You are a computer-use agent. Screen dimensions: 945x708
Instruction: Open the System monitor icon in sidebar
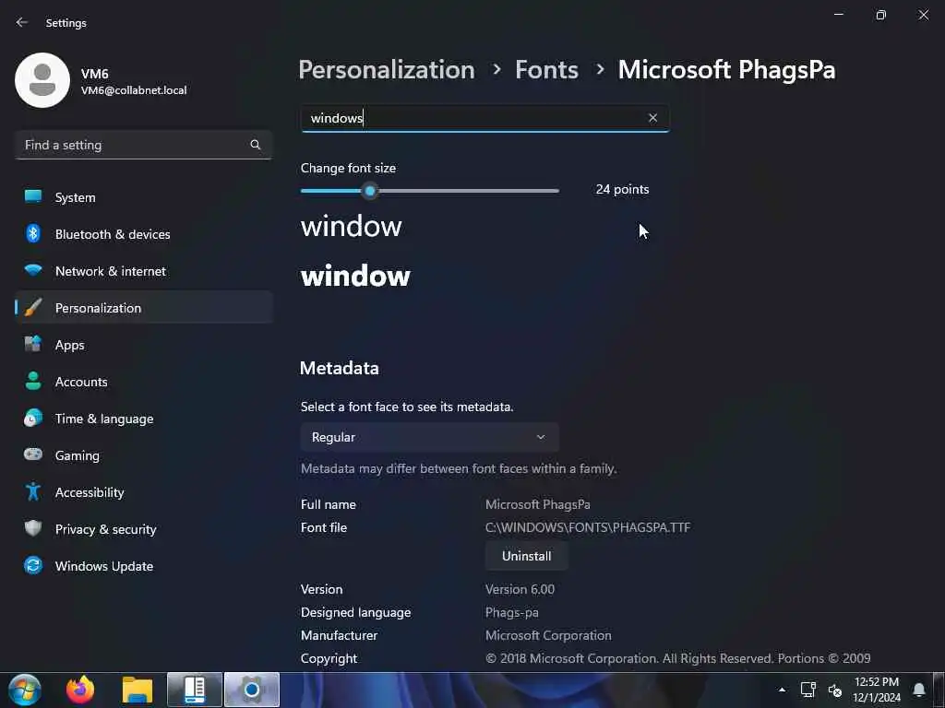33,197
